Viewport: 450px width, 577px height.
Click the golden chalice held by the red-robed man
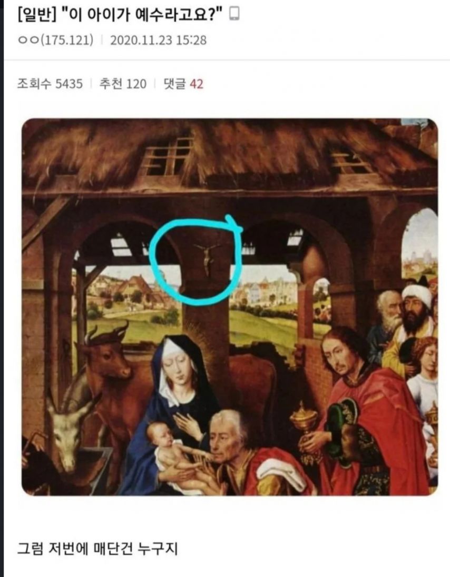304,420
